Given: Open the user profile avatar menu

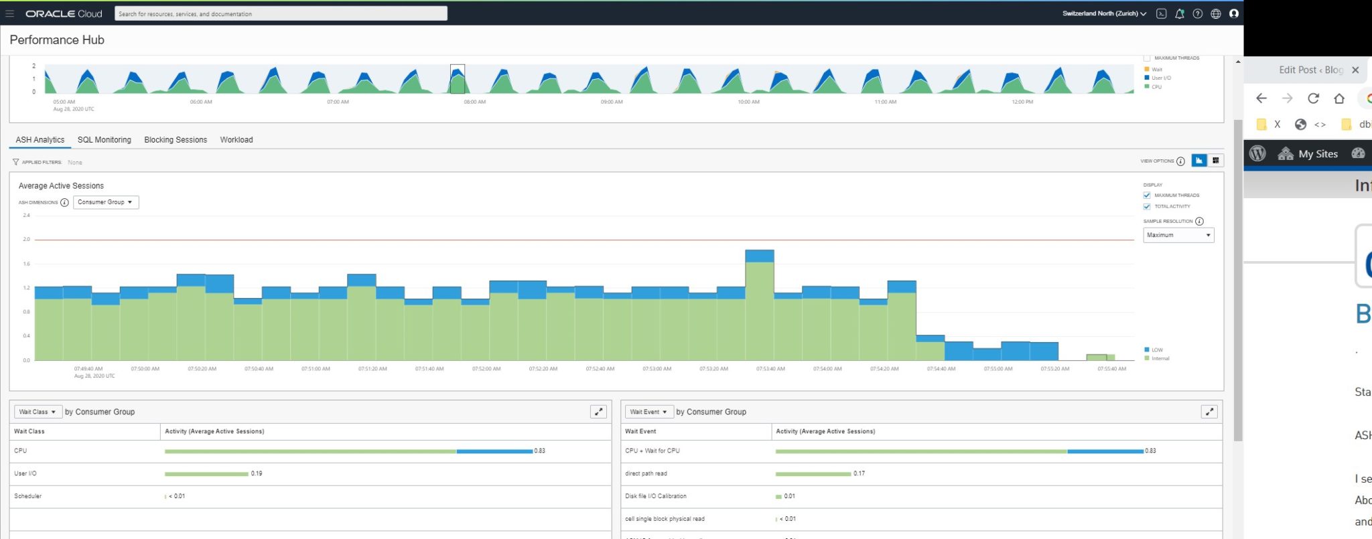Looking at the screenshot, I should (x=1234, y=13).
